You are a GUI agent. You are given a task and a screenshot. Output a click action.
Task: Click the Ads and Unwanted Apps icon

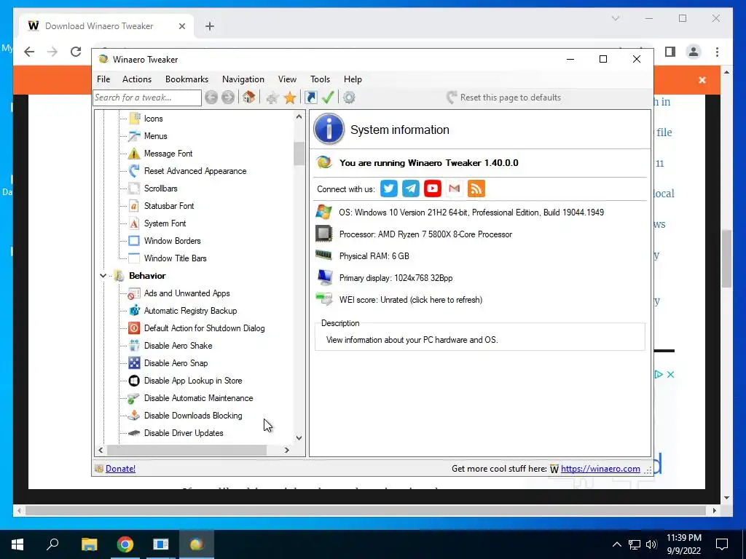pos(134,293)
